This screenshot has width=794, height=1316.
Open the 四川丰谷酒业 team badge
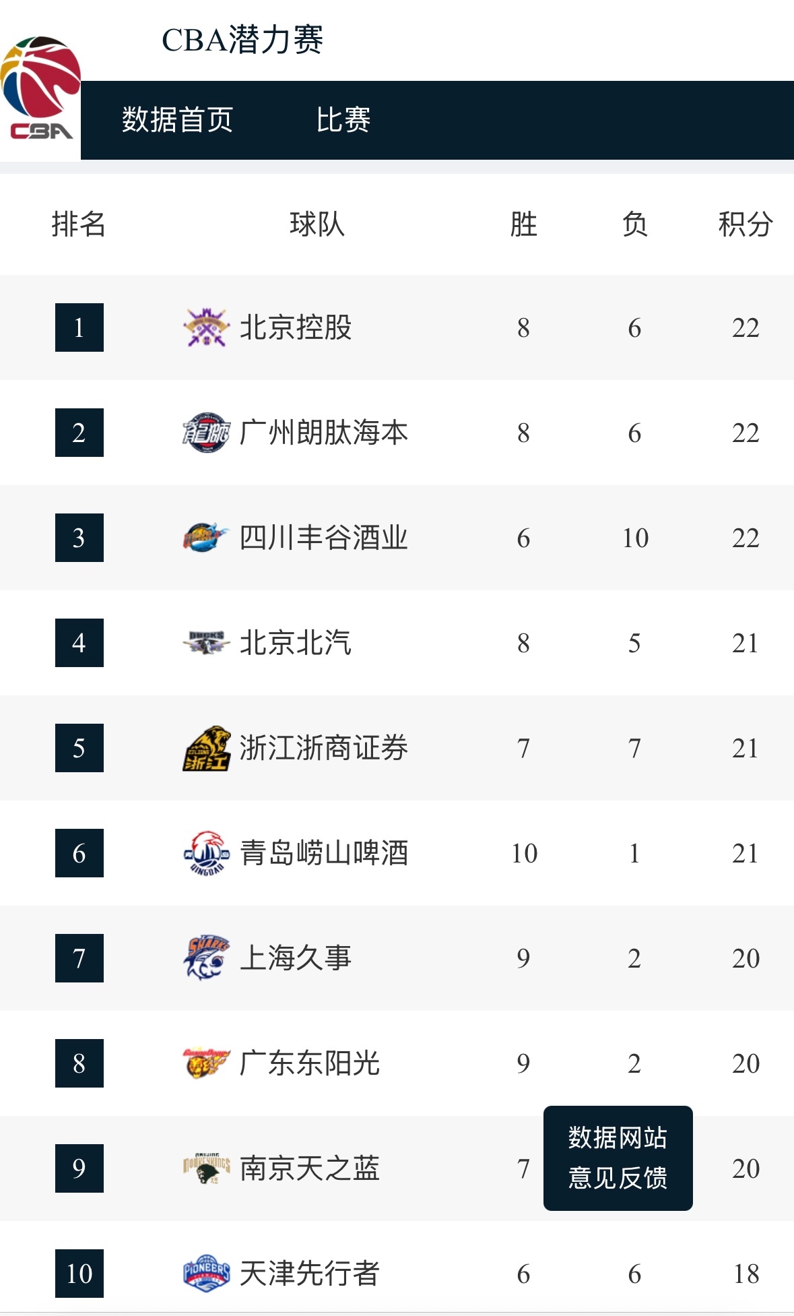(205, 537)
